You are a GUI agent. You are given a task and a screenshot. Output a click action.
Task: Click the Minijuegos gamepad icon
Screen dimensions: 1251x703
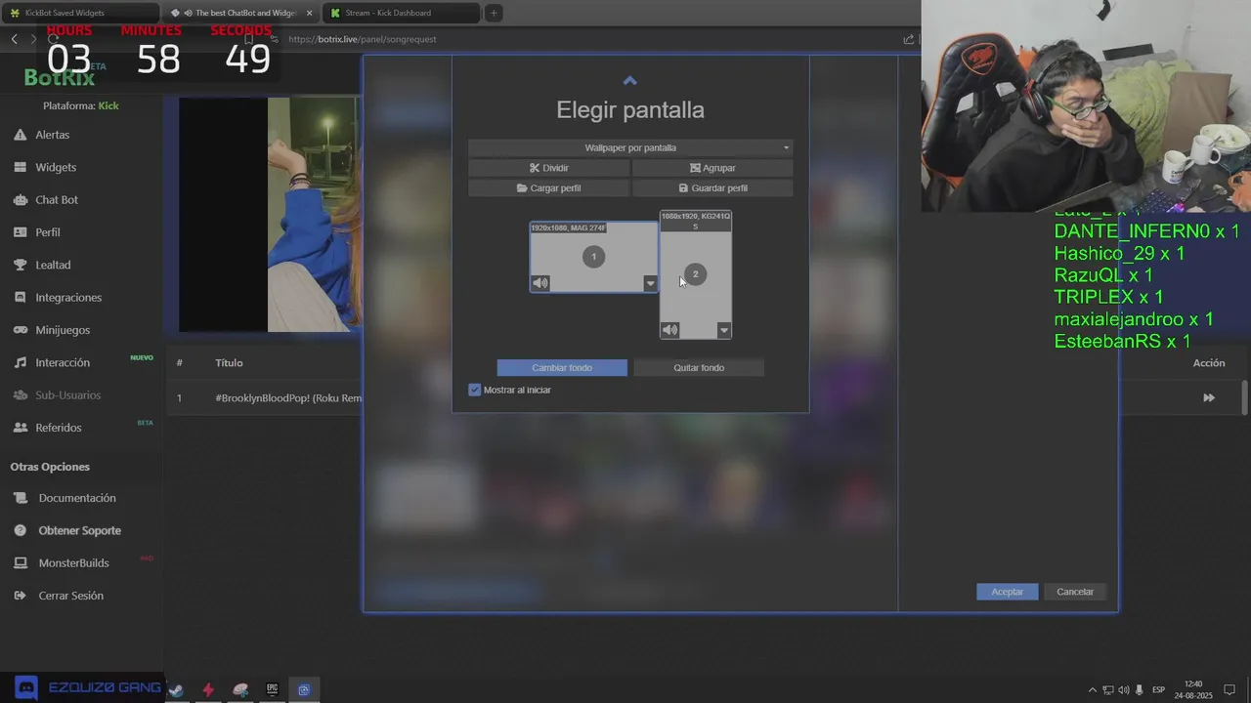pyautogui.click(x=21, y=330)
